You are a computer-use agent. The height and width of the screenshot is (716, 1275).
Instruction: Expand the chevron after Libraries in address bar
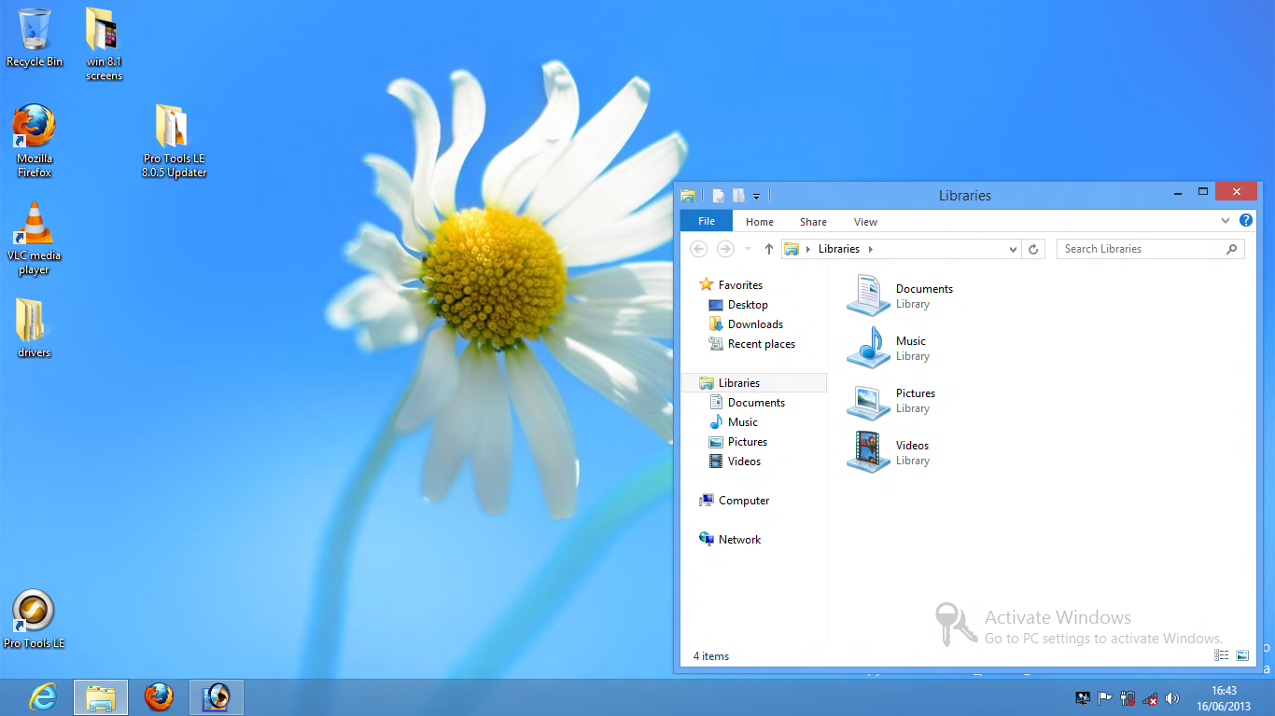point(871,249)
